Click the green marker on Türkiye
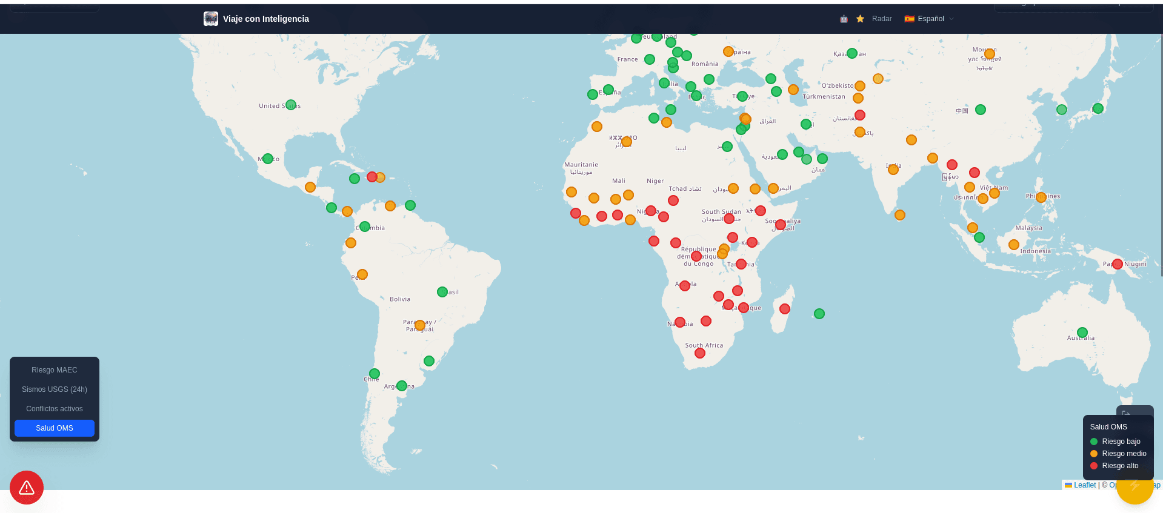1163x513 pixels. pos(742,96)
